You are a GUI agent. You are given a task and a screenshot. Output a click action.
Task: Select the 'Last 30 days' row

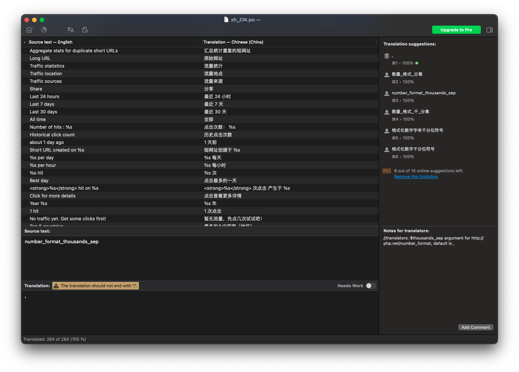coord(200,112)
